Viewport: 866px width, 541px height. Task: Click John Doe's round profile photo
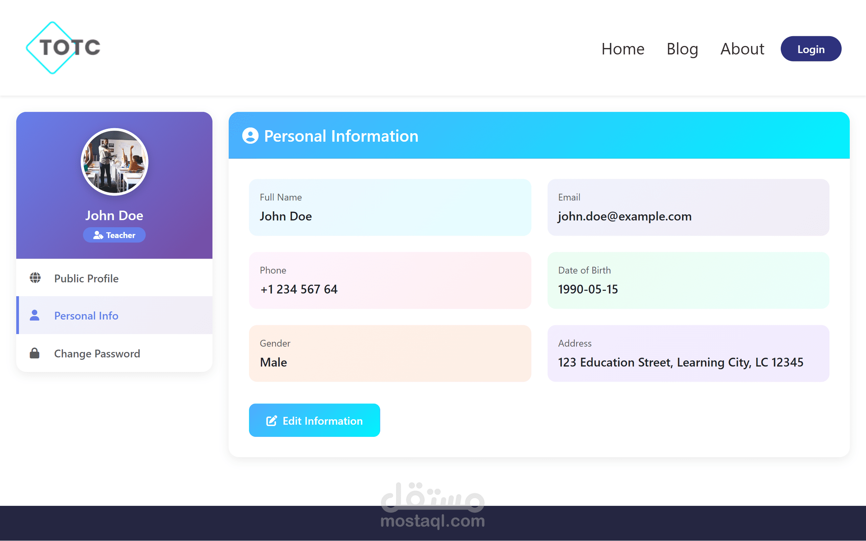[115, 162]
